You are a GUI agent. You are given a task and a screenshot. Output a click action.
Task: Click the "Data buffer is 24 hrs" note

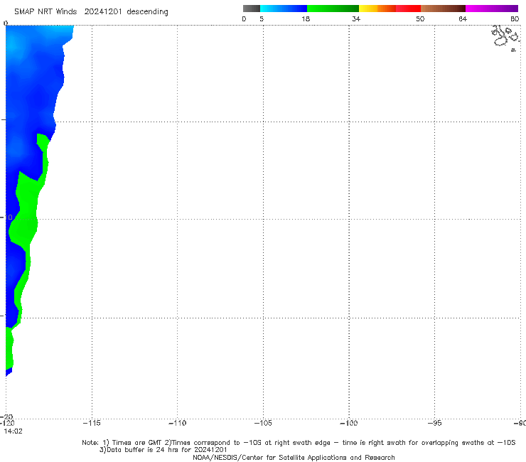163,450
